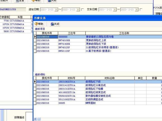Click the 帮助 help icon in 外修全息 dialog
162x121 pixels.
tap(36, 24)
